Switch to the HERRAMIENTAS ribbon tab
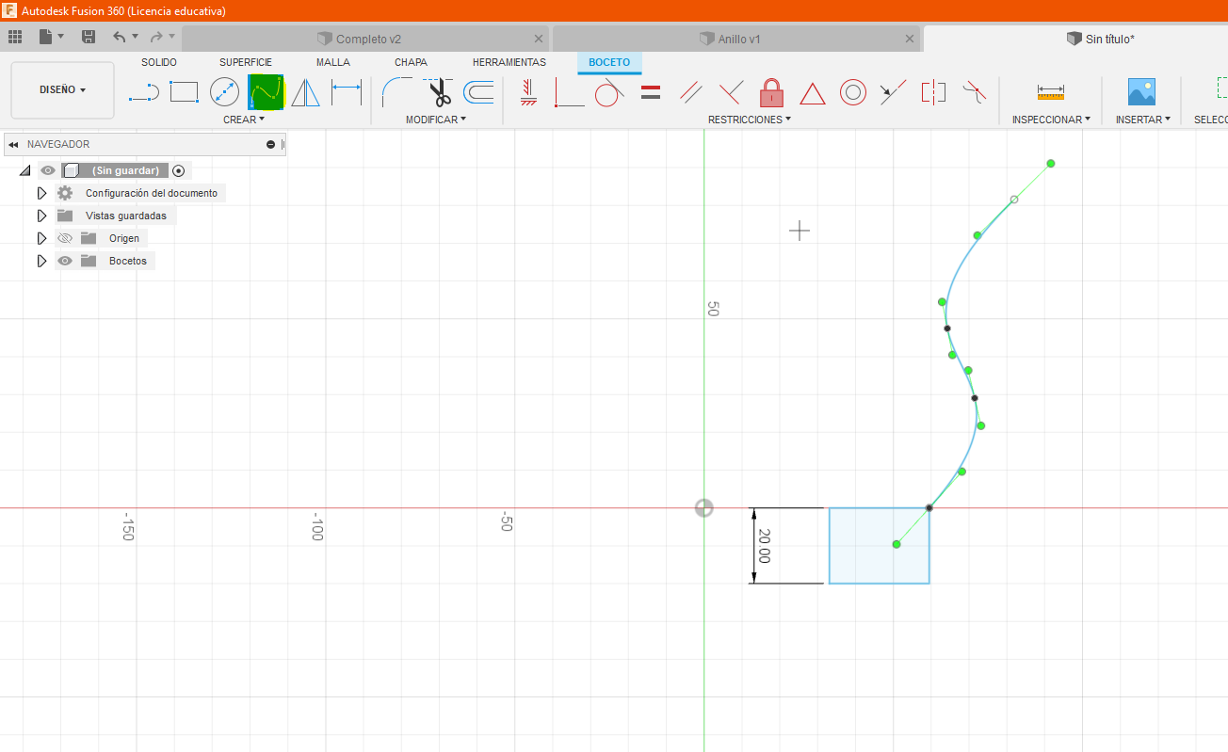This screenshot has height=752, width=1228. [x=509, y=62]
